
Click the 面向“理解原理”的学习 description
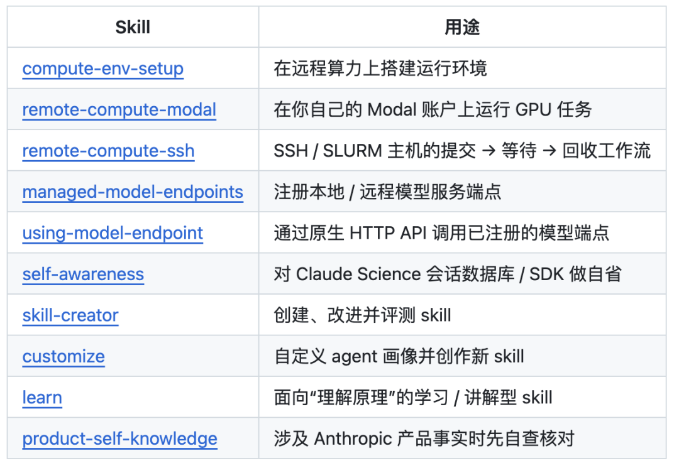coord(413,398)
